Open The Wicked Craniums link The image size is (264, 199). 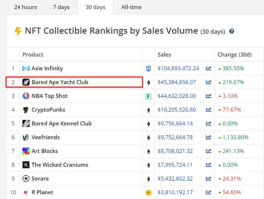point(60,165)
